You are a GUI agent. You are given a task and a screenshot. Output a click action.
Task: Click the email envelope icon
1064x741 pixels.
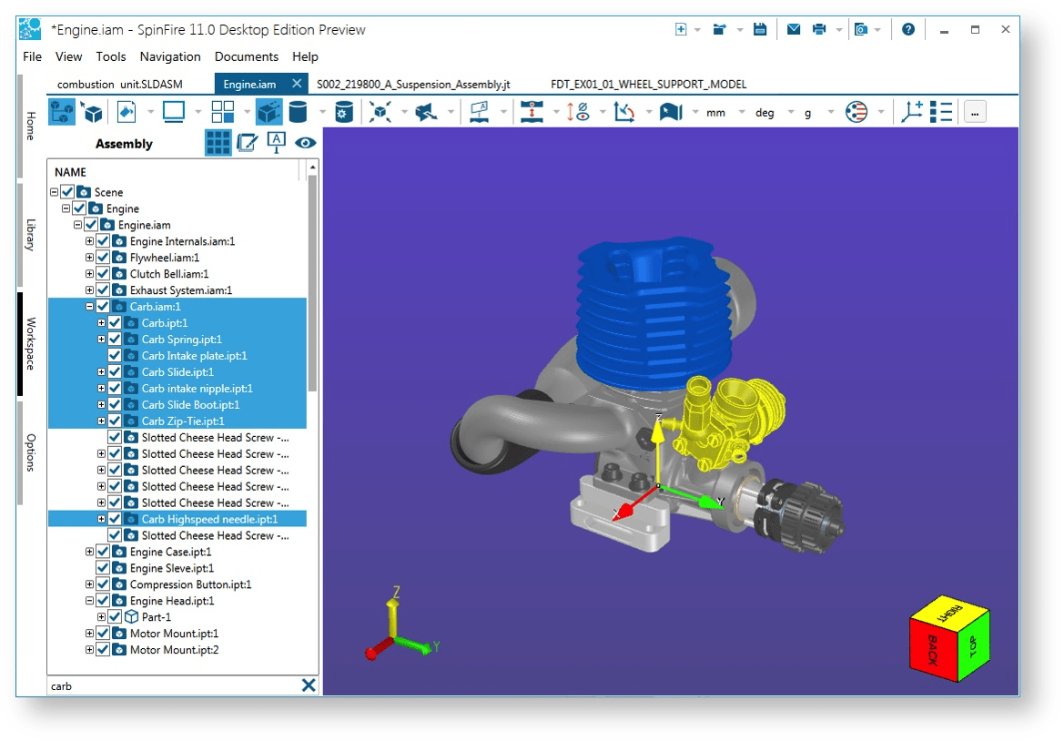[794, 29]
